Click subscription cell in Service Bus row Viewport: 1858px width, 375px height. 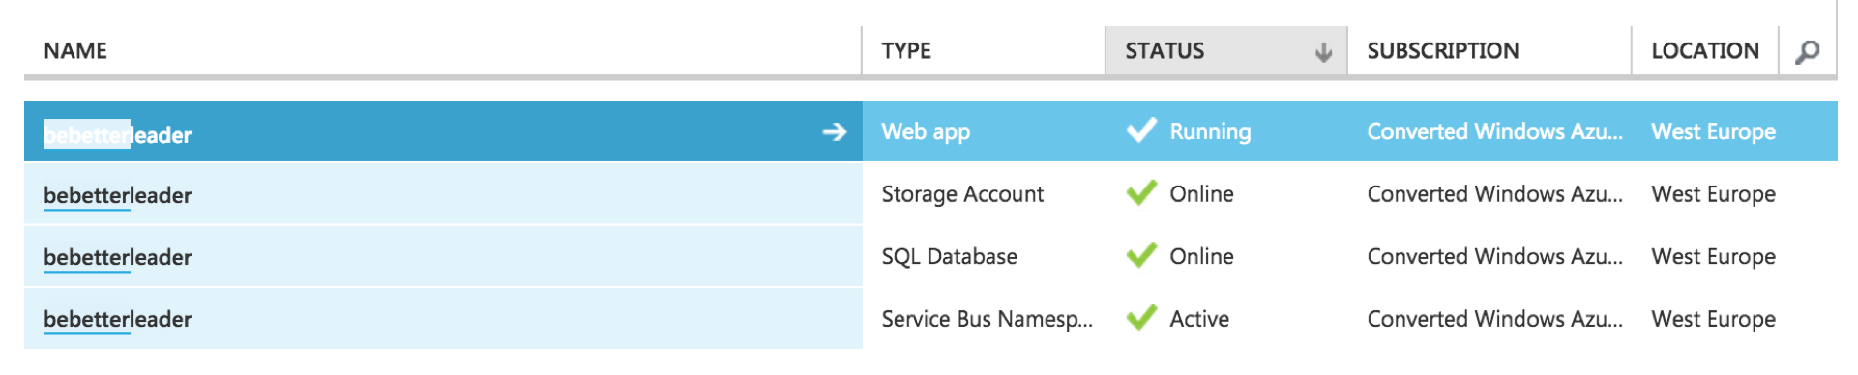click(x=1494, y=319)
